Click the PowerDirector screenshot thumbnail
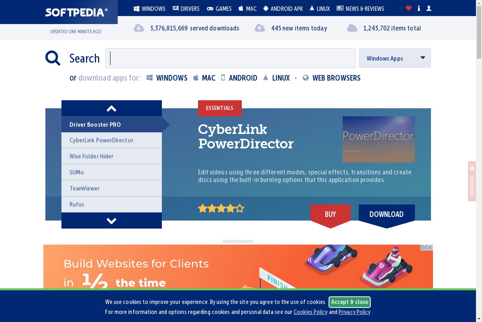The image size is (482, 322). coord(379,139)
